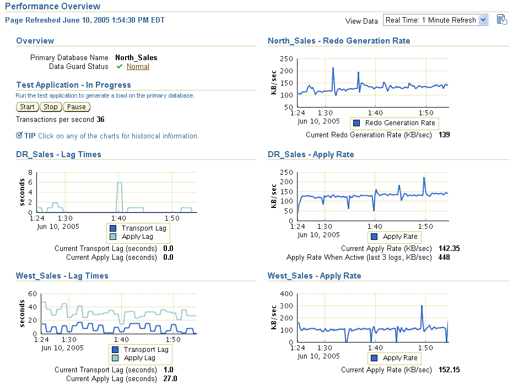Click the Apply Rate legend square under West_Sales
513x385 pixels.
pos(373,358)
